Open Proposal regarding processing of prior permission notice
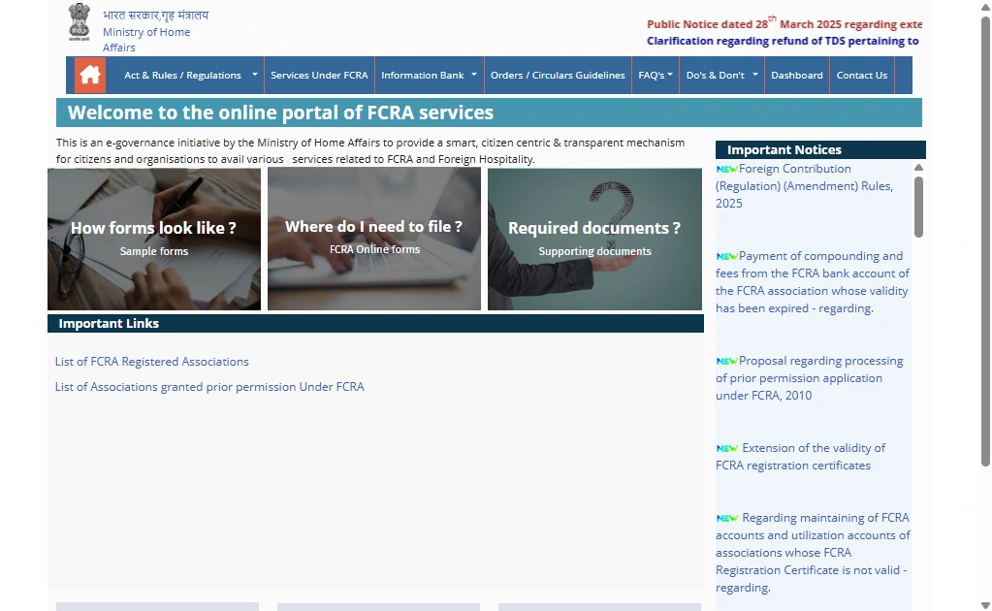This screenshot has height=611, width=992. coord(809,378)
